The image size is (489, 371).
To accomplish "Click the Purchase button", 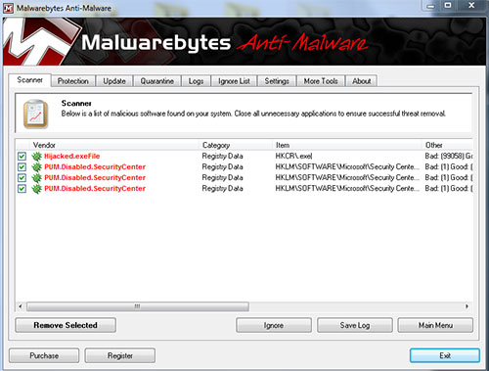I will [x=44, y=355].
